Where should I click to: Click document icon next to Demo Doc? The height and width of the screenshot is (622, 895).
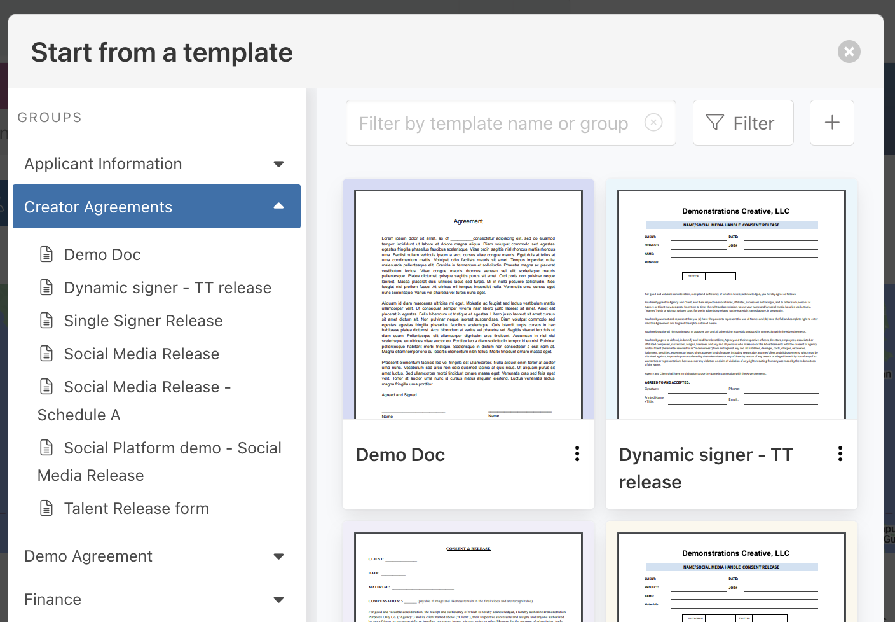(x=46, y=254)
